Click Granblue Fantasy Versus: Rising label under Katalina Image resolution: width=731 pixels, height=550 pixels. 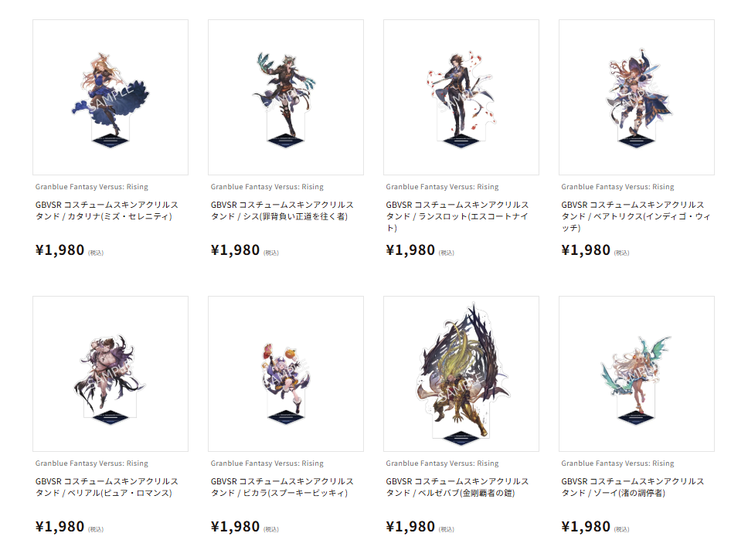click(92, 187)
